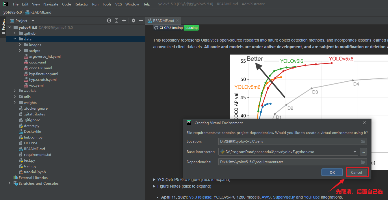Click the CI CPU testing passing badge
Viewport: 388px width, 200px height.
click(x=176, y=28)
